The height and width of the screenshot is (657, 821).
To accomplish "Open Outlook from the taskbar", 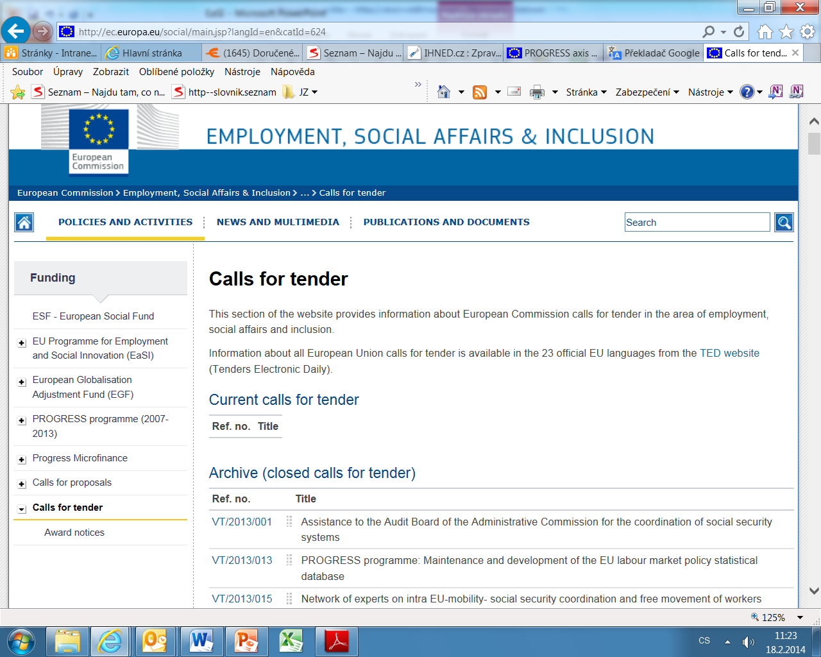I will (155, 641).
